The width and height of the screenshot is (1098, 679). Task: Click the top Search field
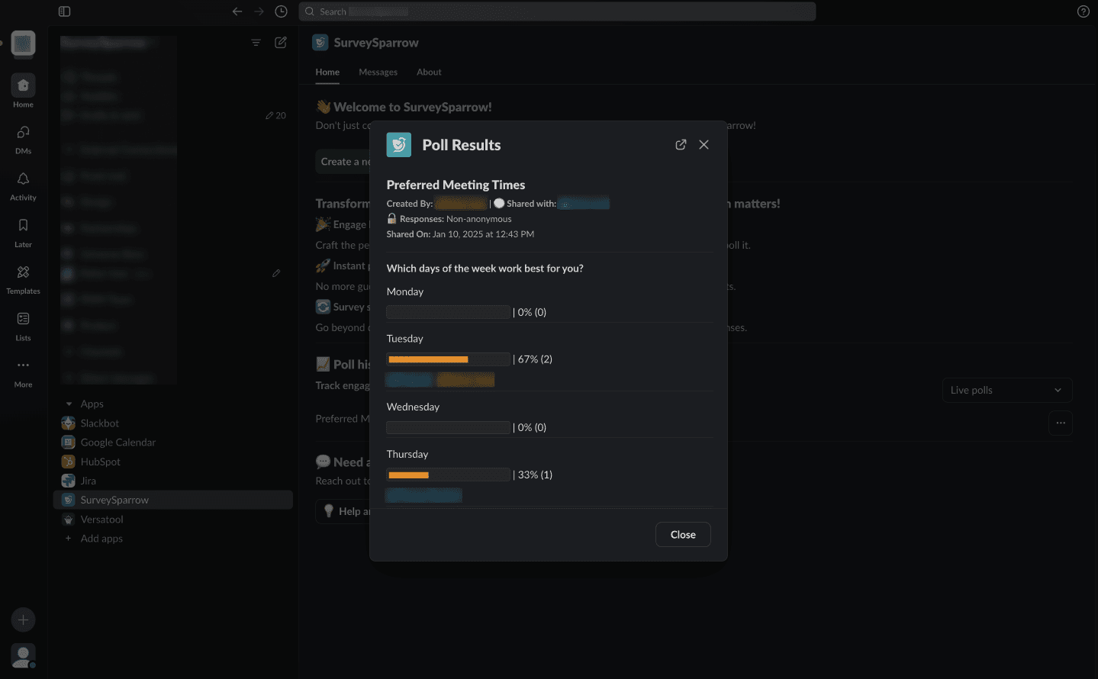[x=557, y=11]
